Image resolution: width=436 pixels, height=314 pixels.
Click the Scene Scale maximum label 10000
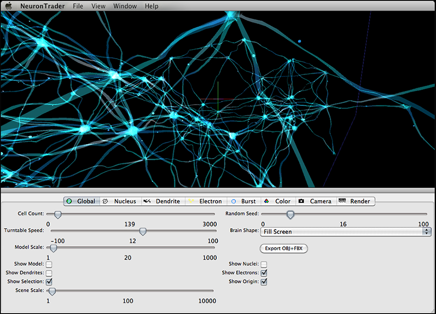point(207,301)
